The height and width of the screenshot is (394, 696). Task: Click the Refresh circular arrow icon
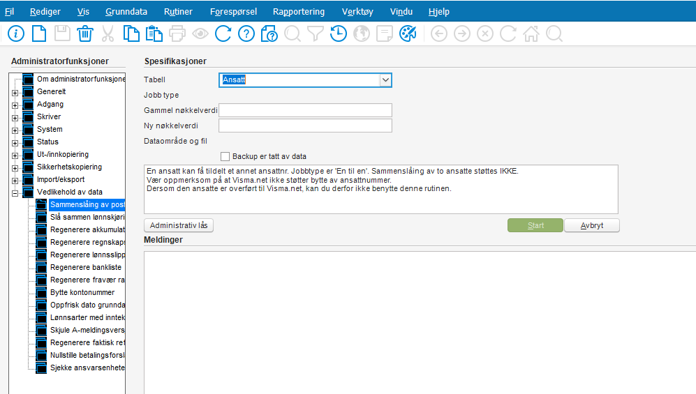click(223, 33)
